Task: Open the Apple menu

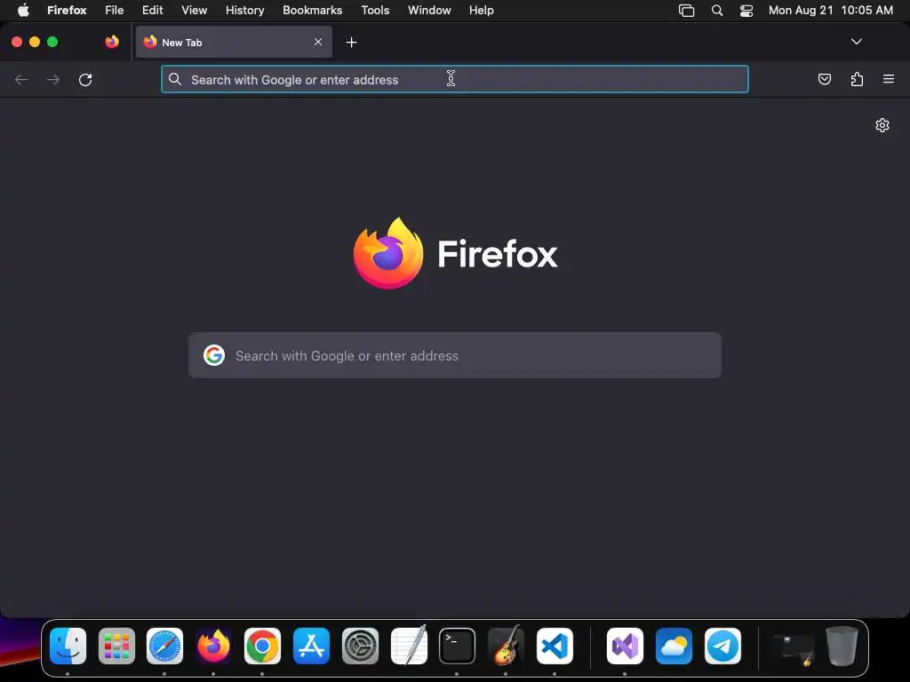Action: pyautogui.click(x=23, y=10)
